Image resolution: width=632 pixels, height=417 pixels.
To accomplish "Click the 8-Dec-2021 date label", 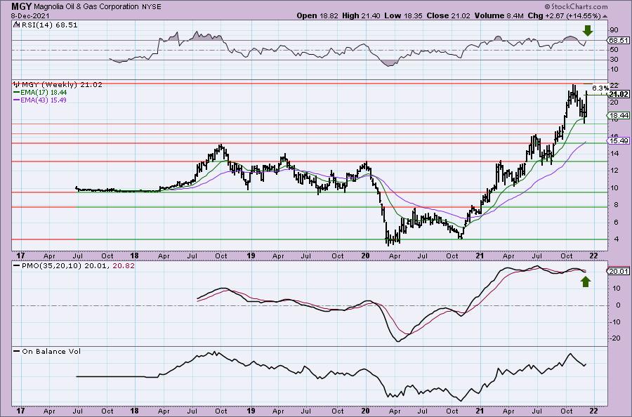I will click(x=31, y=15).
